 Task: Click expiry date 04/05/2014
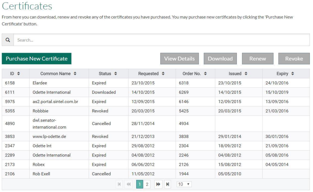(277, 165)
